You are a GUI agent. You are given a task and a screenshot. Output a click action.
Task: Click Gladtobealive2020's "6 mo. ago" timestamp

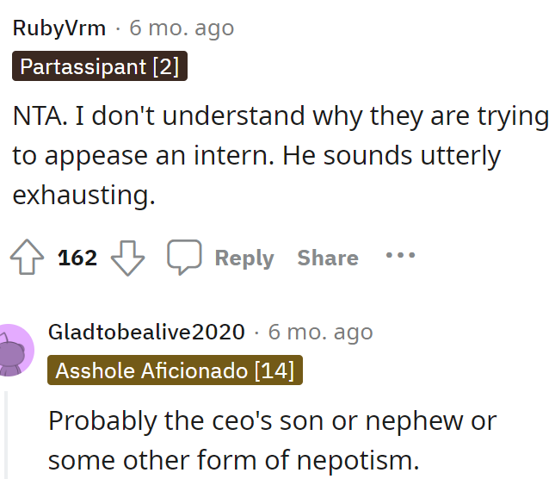point(320,332)
